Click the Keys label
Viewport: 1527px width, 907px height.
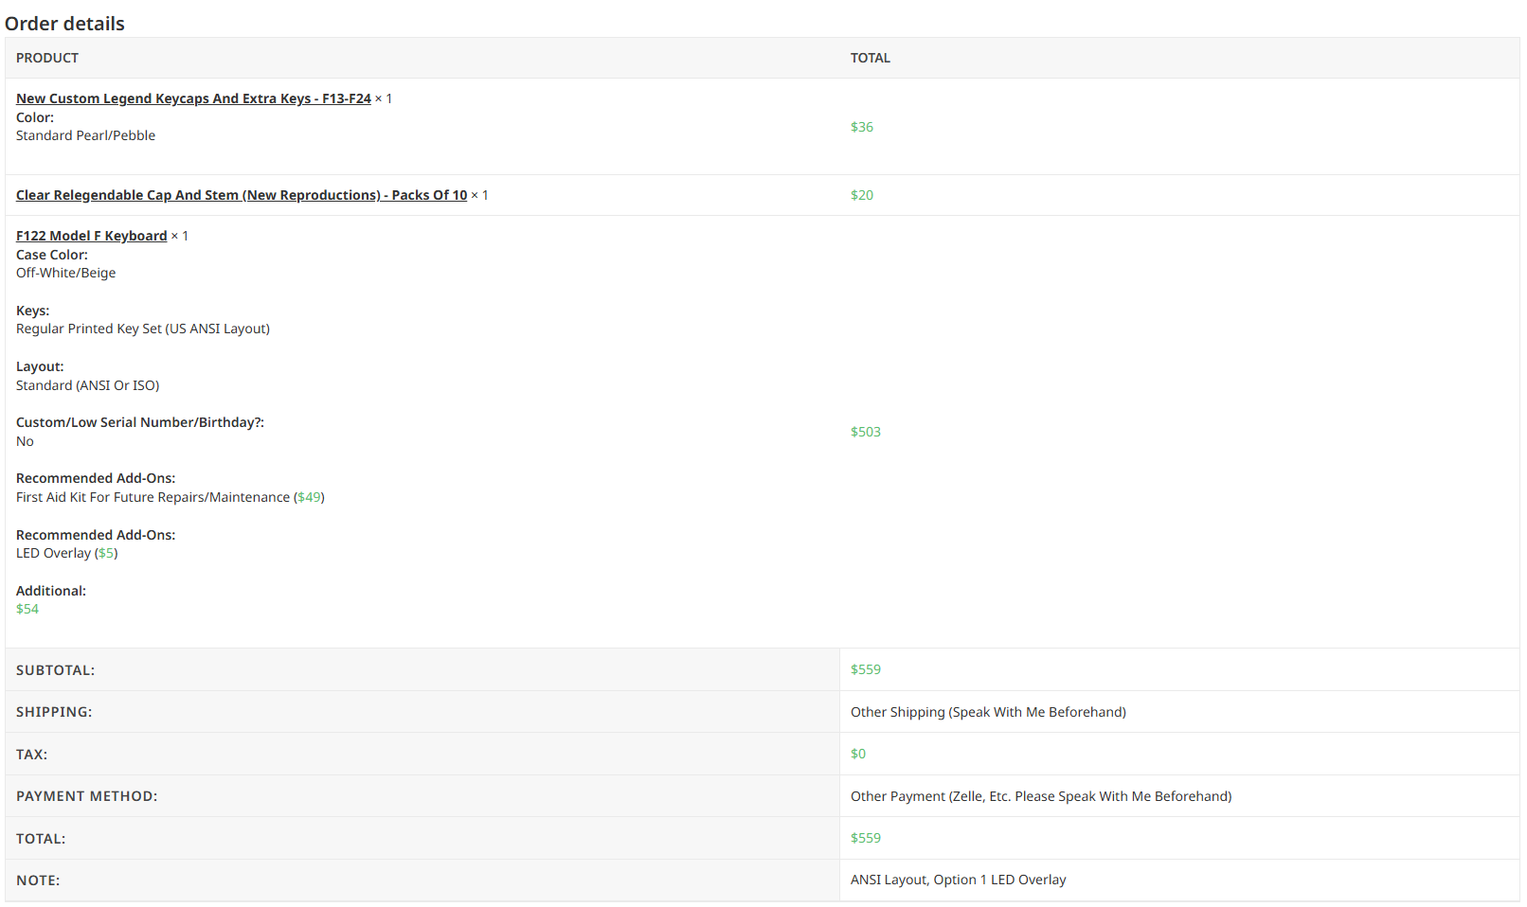click(33, 311)
